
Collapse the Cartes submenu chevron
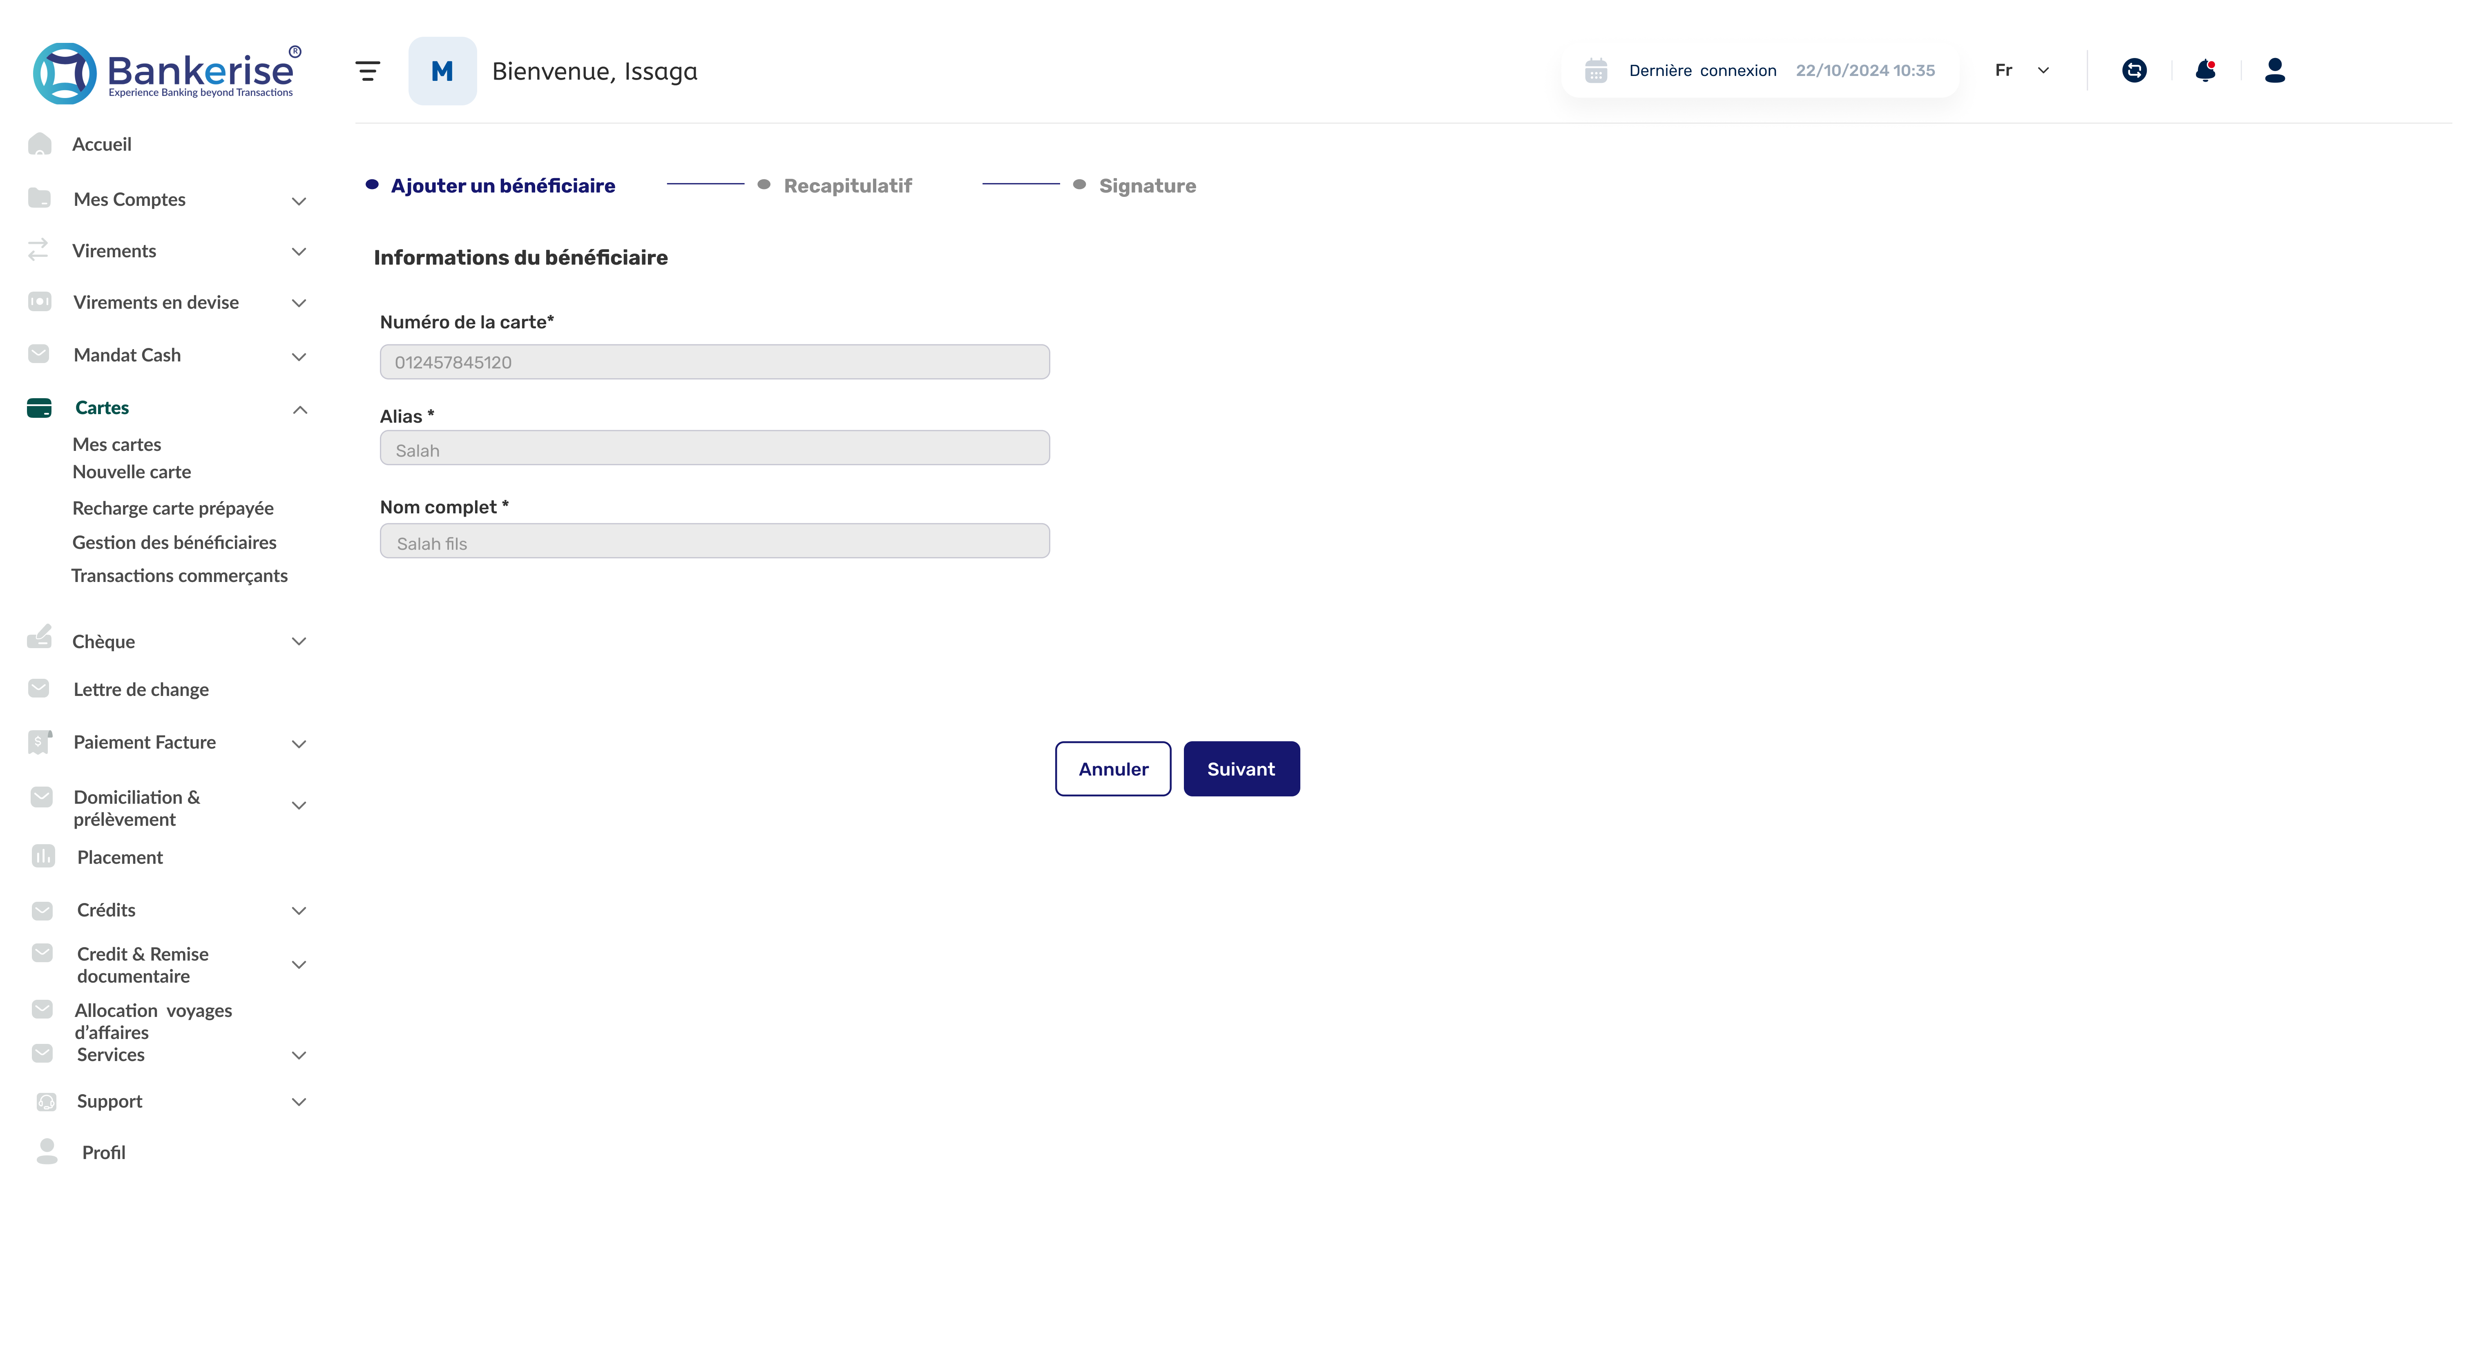(x=300, y=410)
